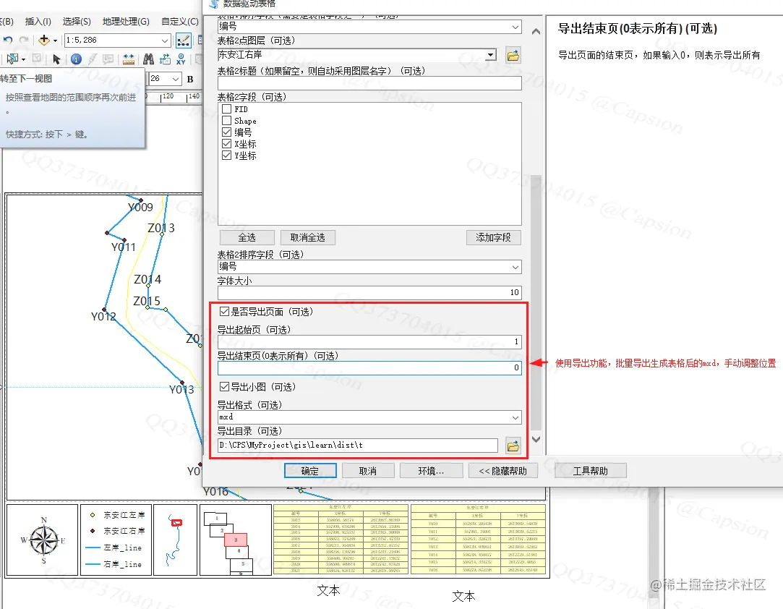Screen dimensions: 783x609
Task: Click the 工具帮助 button
Action: (590, 471)
